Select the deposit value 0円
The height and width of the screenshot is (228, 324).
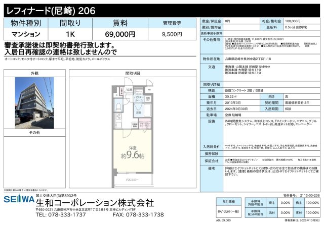click(x=227, y=21)
